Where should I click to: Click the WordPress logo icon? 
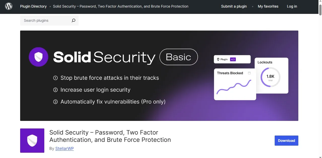click(x=9, y=6)
